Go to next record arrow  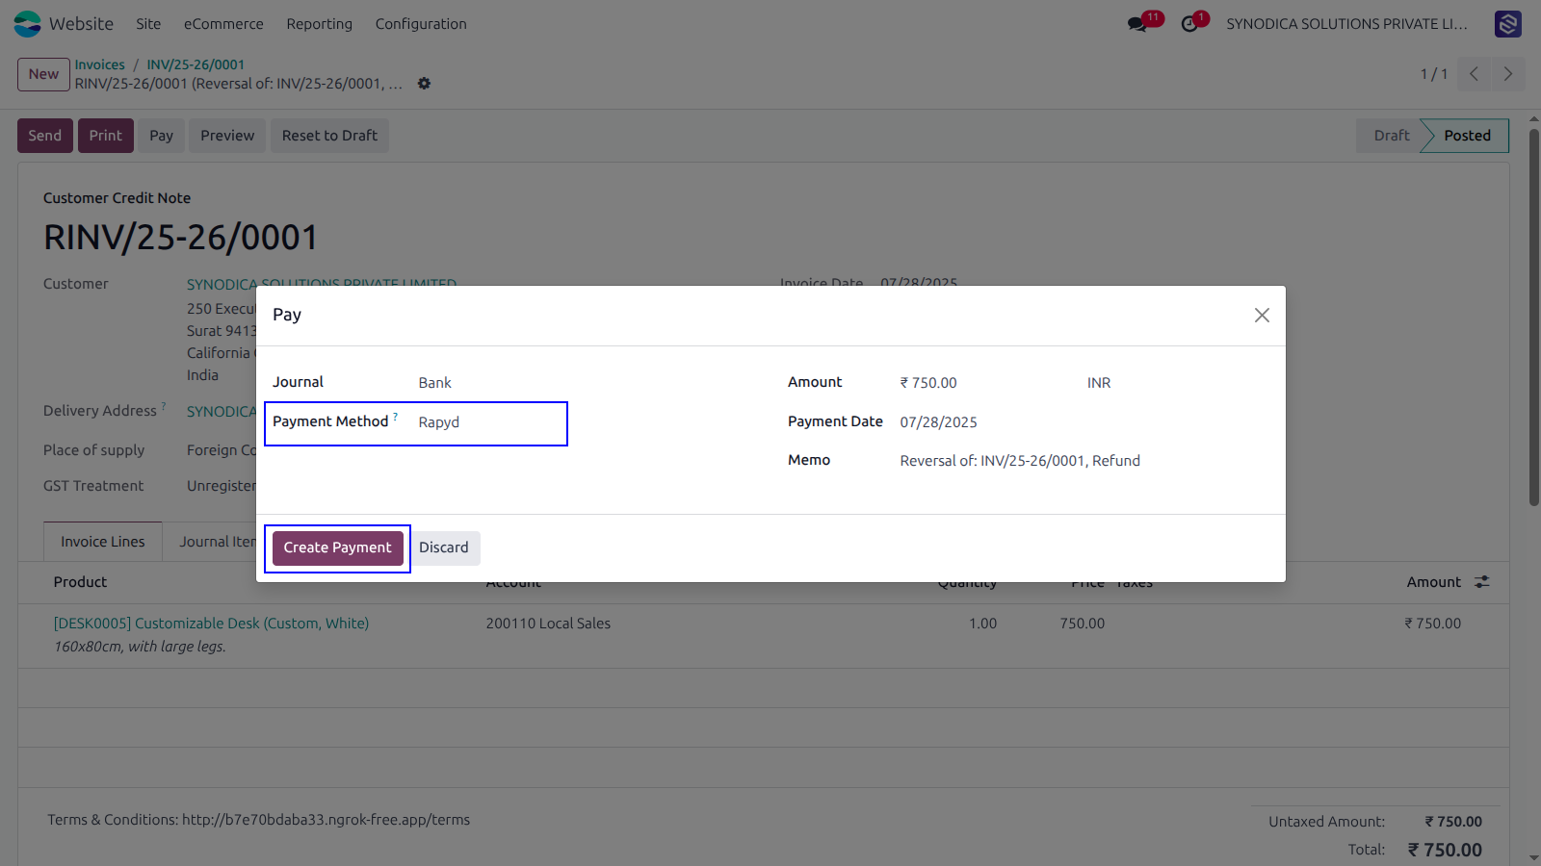[1508, 74]
